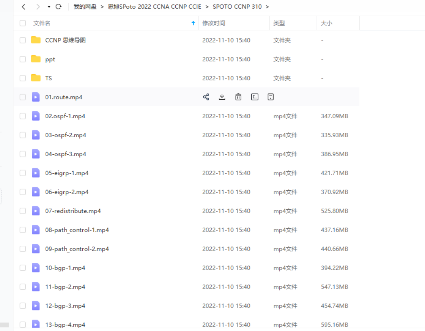The image size is (425, 331).
Task: Click the video icon of 11-bgp-2.mp4
Action: [x=36, y=286]
